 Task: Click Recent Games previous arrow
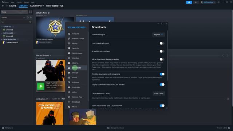point(223,56)
